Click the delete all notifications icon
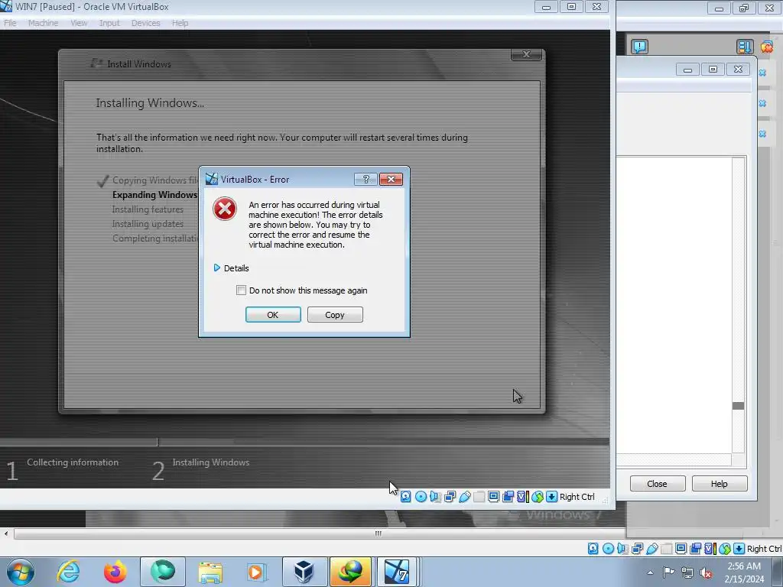This screenshot has width=783, height=587. click(766, 47)
